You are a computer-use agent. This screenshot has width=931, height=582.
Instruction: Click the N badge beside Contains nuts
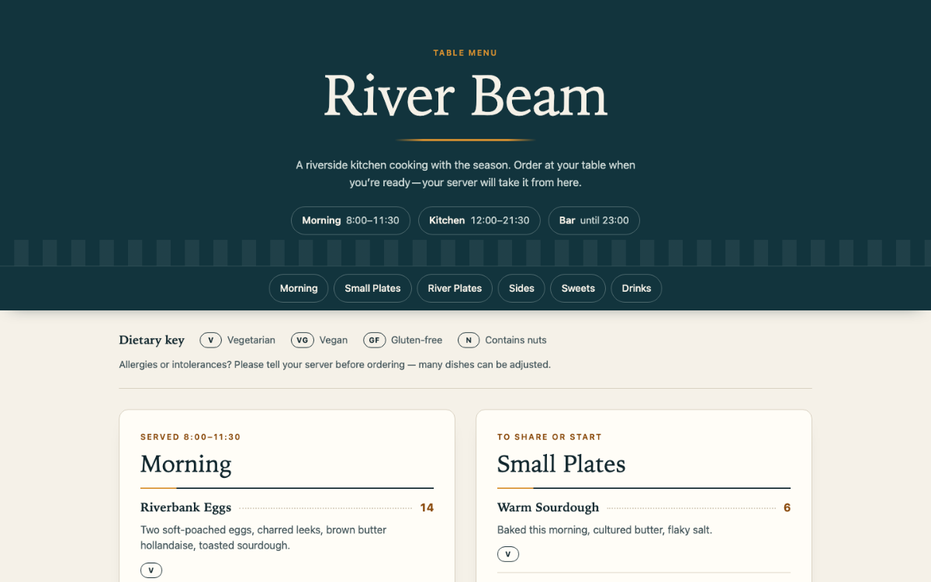pos(469,340)
